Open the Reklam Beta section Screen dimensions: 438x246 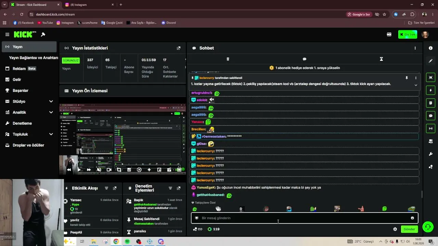[29, 69]
